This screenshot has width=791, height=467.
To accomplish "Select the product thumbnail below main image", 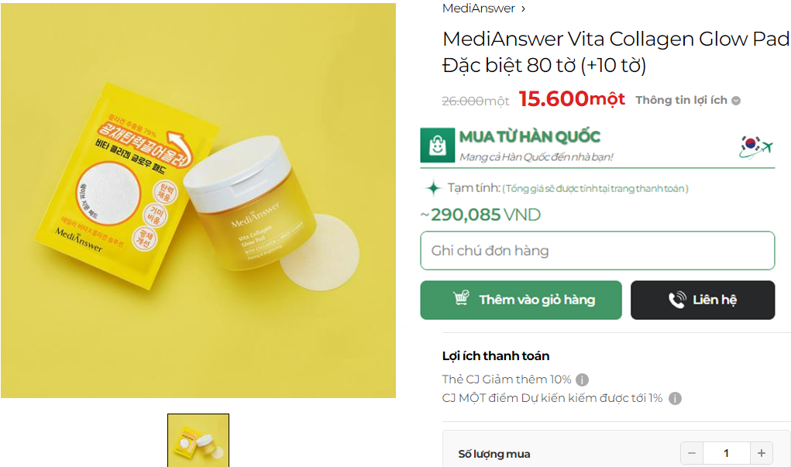I will click(x=198, y=440).
